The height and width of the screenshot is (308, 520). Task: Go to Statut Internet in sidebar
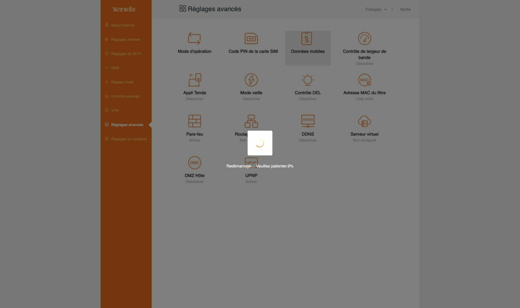123,25
